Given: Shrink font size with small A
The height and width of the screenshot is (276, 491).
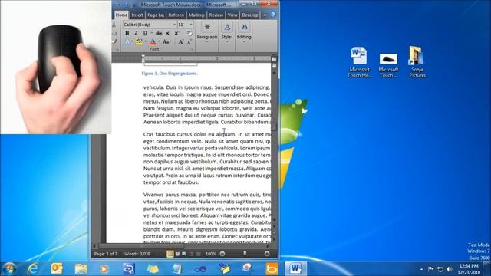Looking at the screenshot, I should pos(189,41).
